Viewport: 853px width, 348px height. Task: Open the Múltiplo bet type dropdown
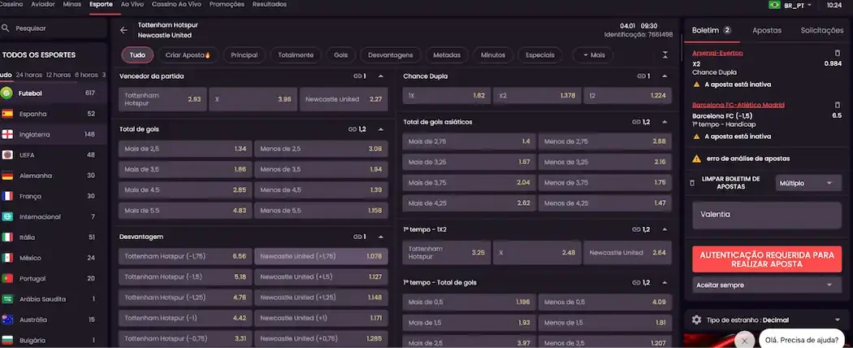pos(808,183)
